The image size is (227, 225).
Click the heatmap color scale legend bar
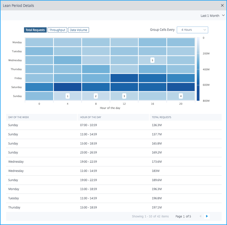(198, 69)
